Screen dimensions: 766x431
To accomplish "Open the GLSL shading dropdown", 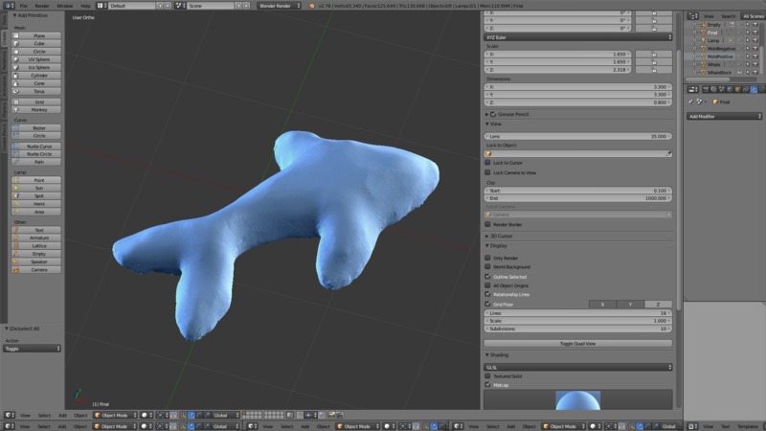I will [x=578, y=367].
